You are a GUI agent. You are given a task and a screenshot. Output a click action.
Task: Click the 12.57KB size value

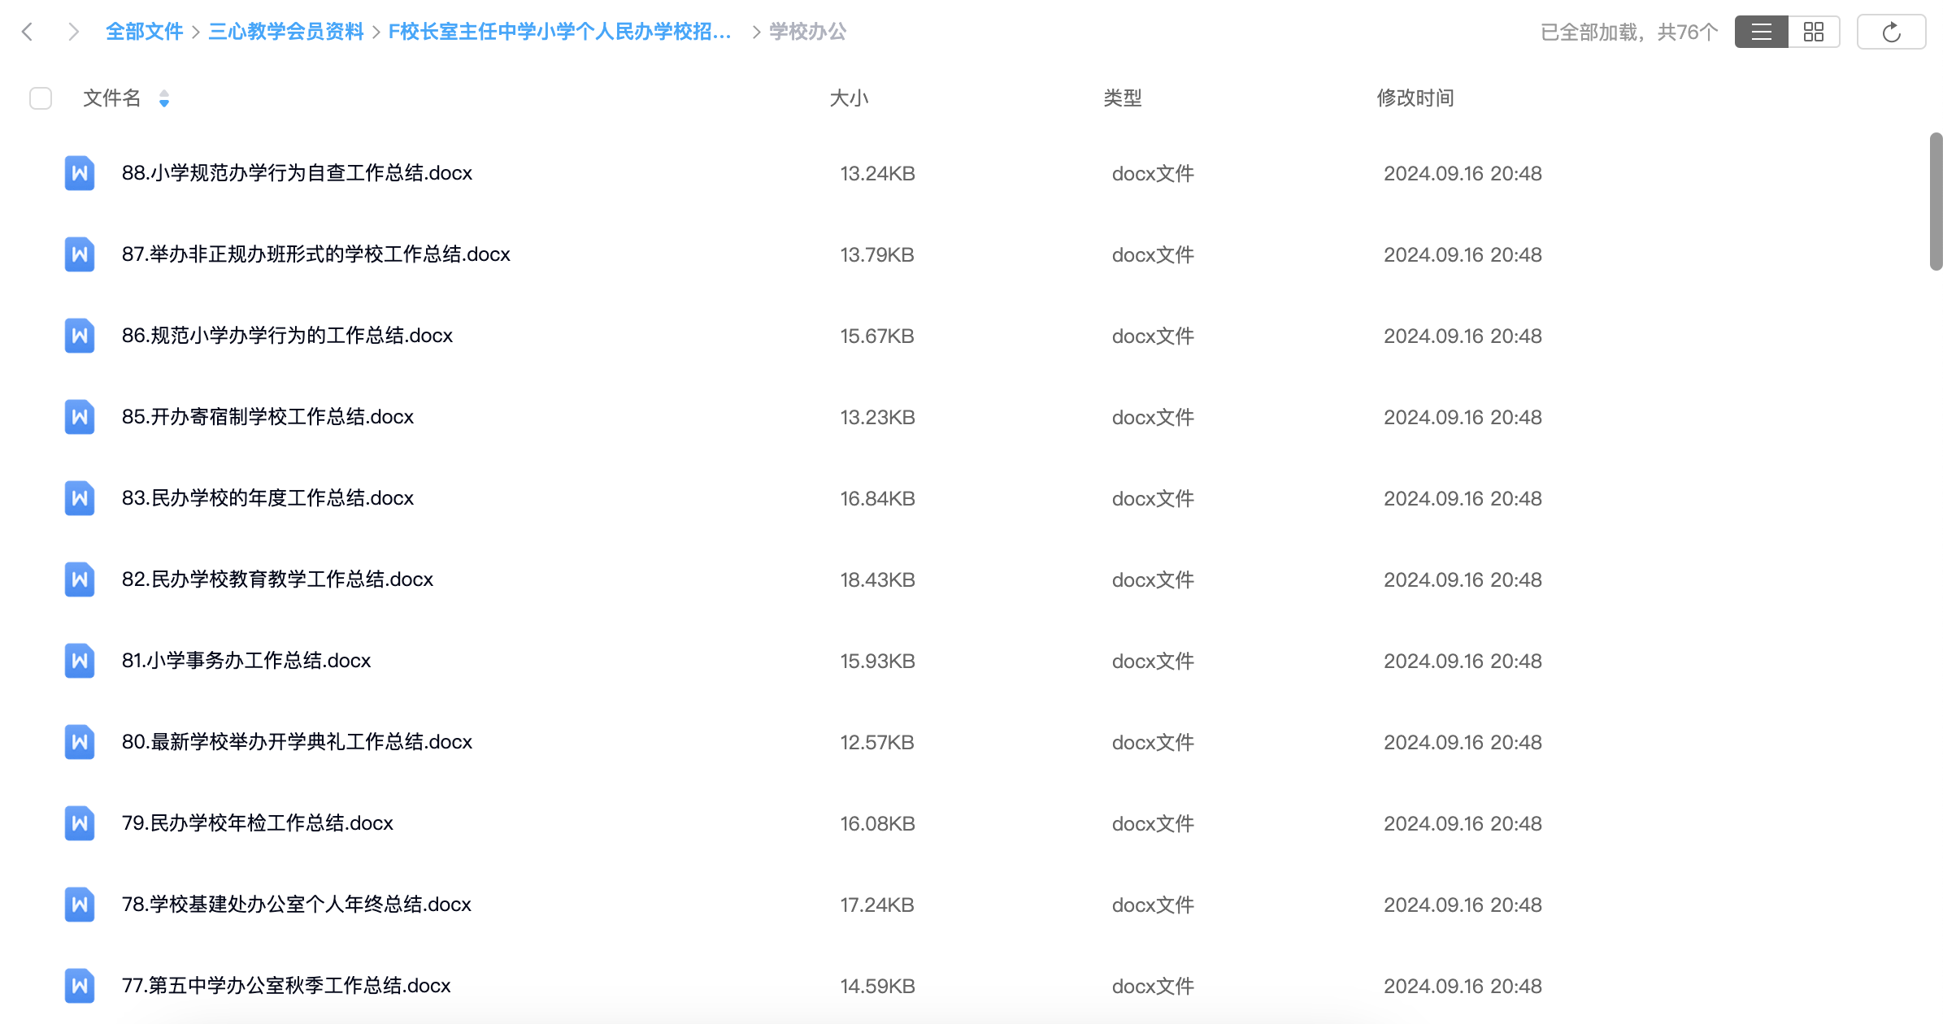877,742
